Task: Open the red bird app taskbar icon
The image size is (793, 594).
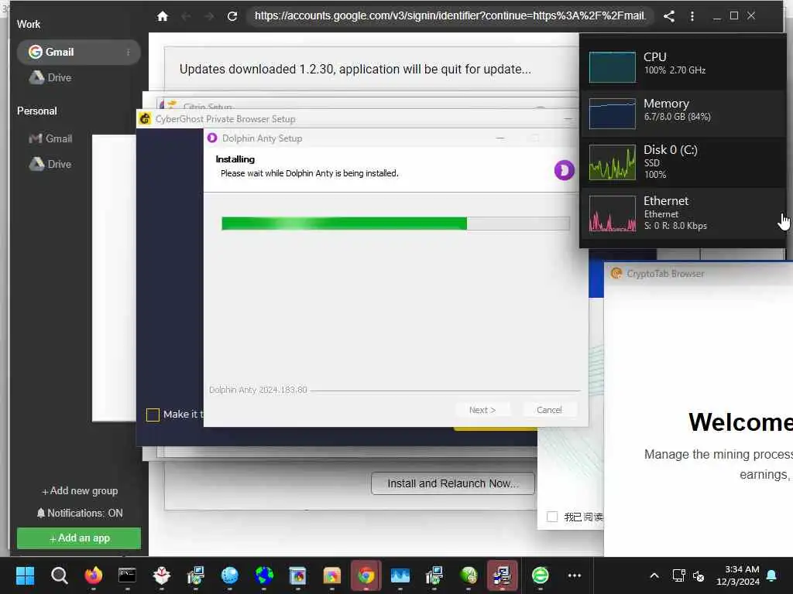Action: point(161,575)
